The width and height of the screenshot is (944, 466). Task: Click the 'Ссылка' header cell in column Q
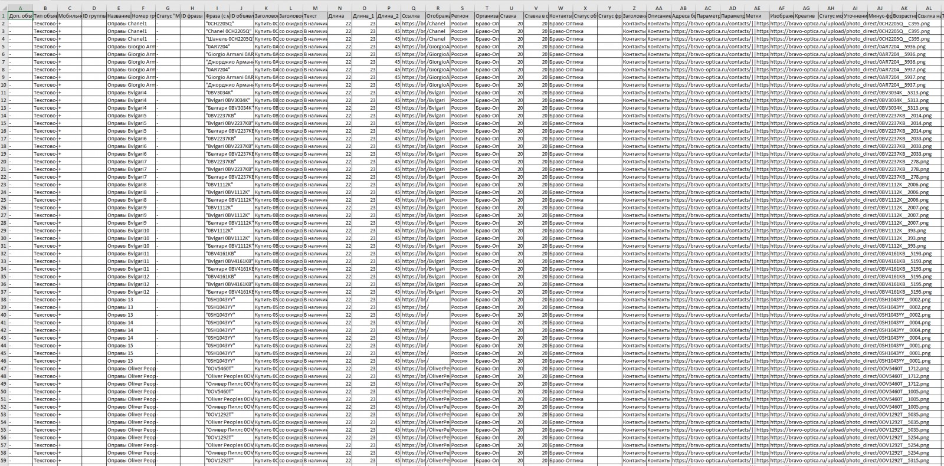click(x=413, y=16)
